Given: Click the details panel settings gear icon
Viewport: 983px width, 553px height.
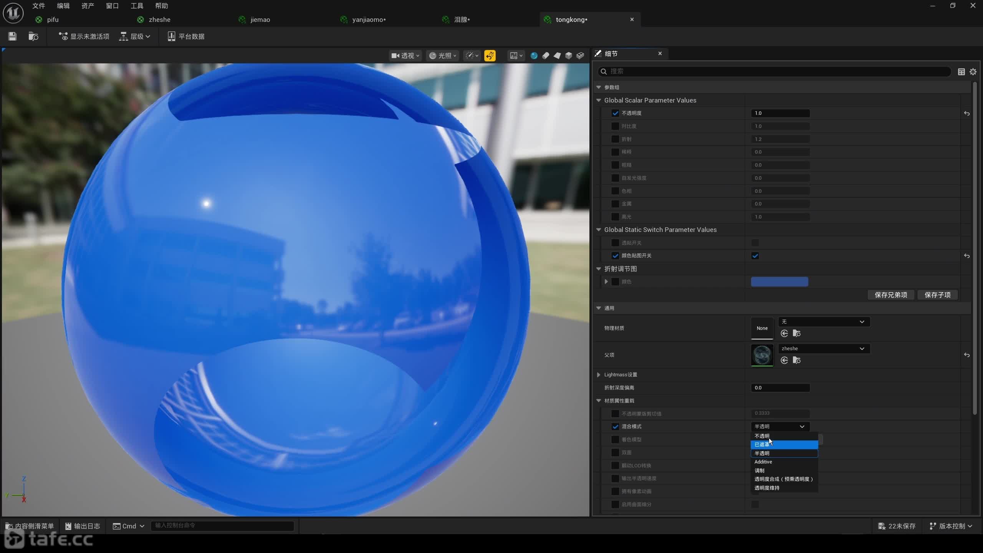Looking at the screenshot, I should coord(973,72).
